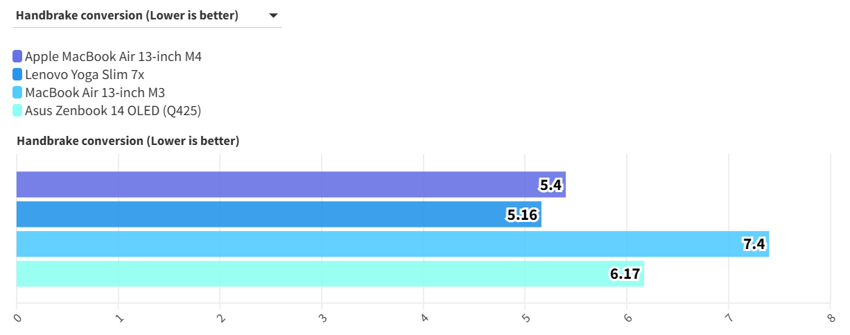This screenshot has height=335, width=850.
Task: Hide Lenovo Yoga Slim 7x series label
Action: (x=85, y=74)
